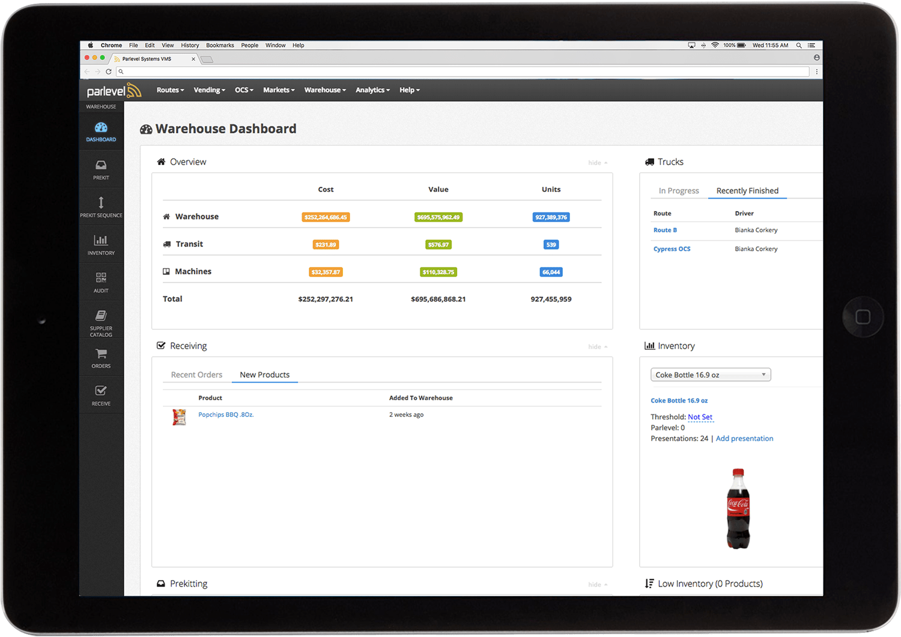Click the Warehouse units blue badge
901x637 pixels.
pos(551,217)
